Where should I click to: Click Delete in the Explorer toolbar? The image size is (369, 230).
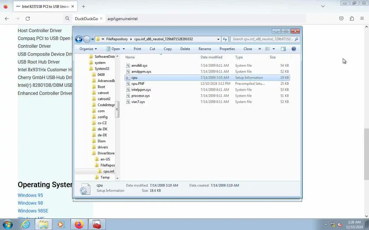(185, 49)
